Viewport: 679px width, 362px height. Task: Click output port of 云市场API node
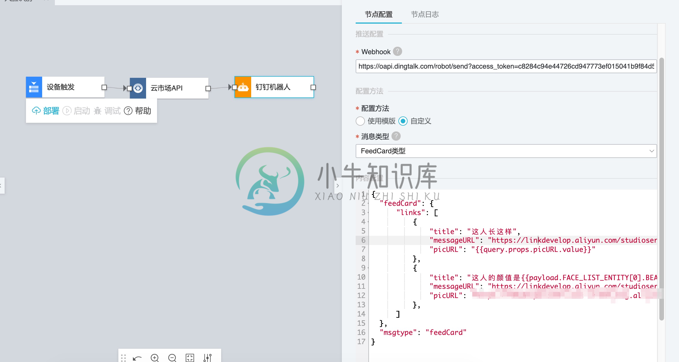[x=208, y=88]
